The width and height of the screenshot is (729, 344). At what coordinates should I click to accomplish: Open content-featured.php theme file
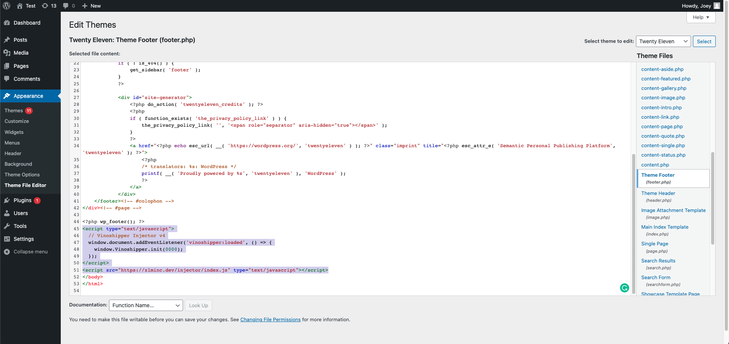point(666,79)
